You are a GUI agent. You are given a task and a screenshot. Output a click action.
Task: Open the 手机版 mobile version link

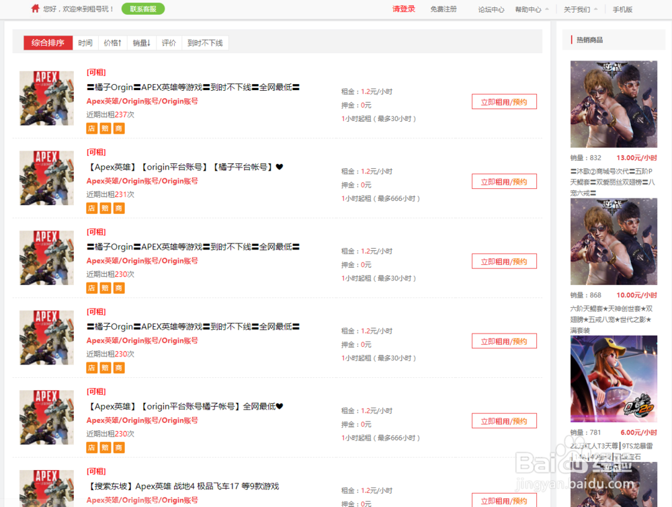click(x=622, y=9)
